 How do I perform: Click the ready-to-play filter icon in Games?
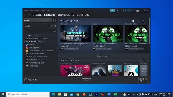tap(55, 26)
